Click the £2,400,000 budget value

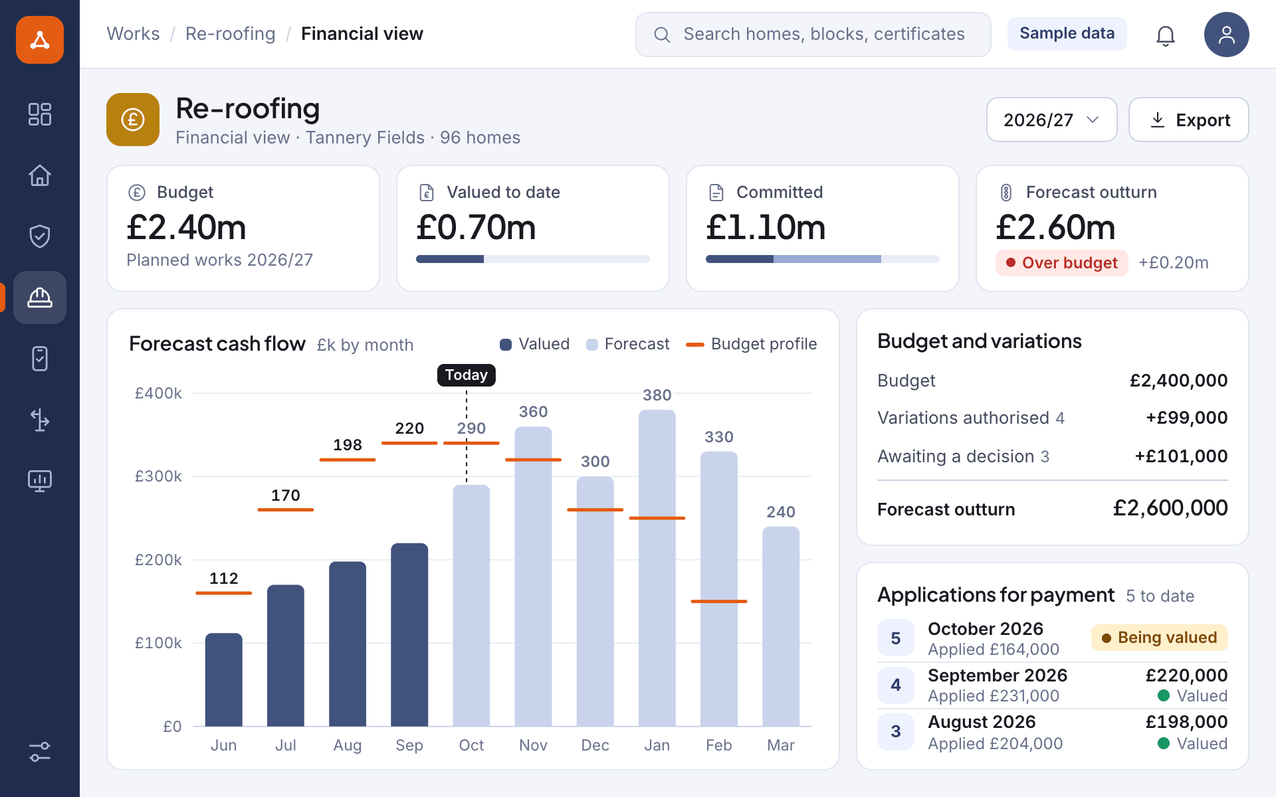[x=1179, y=381]
